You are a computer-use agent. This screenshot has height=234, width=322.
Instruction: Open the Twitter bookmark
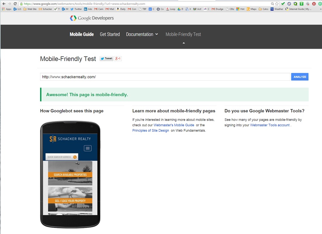76,9
